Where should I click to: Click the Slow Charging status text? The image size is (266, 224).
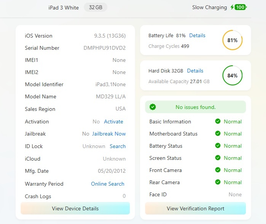tap(210, 8)
